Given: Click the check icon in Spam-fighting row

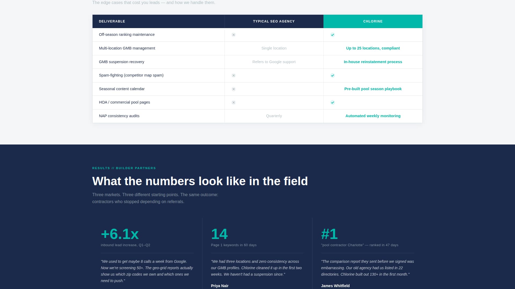Looking at the screenshot, I should pyautogui.click(x=333, y=75).
